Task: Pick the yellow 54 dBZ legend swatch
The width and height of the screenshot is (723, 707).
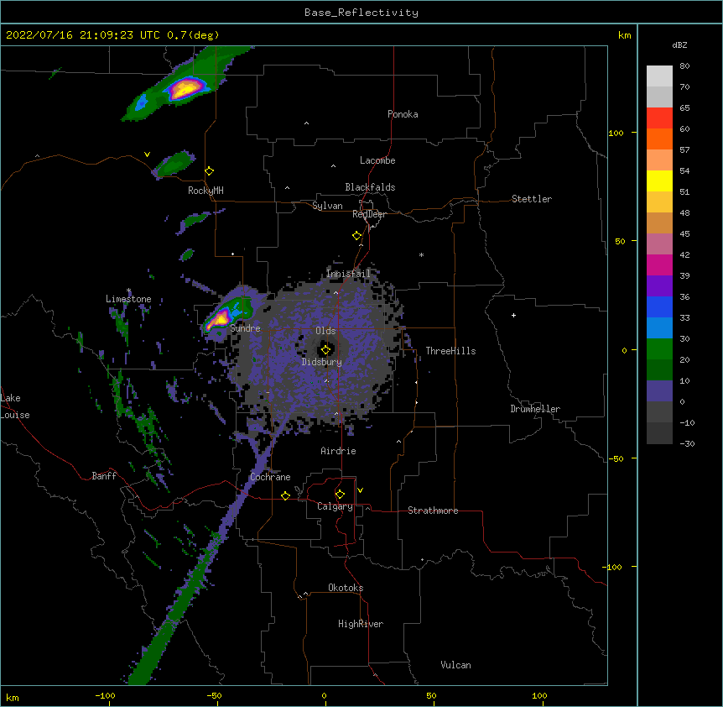Action: click(x=659, y=181)
